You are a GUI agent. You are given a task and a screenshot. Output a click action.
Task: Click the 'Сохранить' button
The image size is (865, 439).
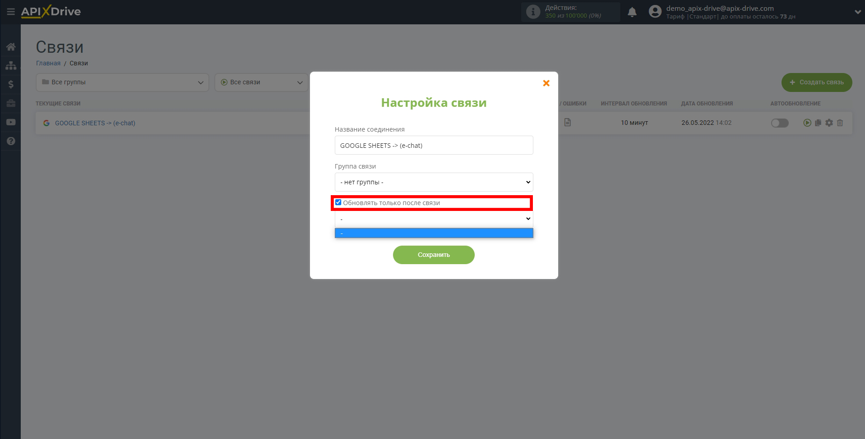coord(434,255)
